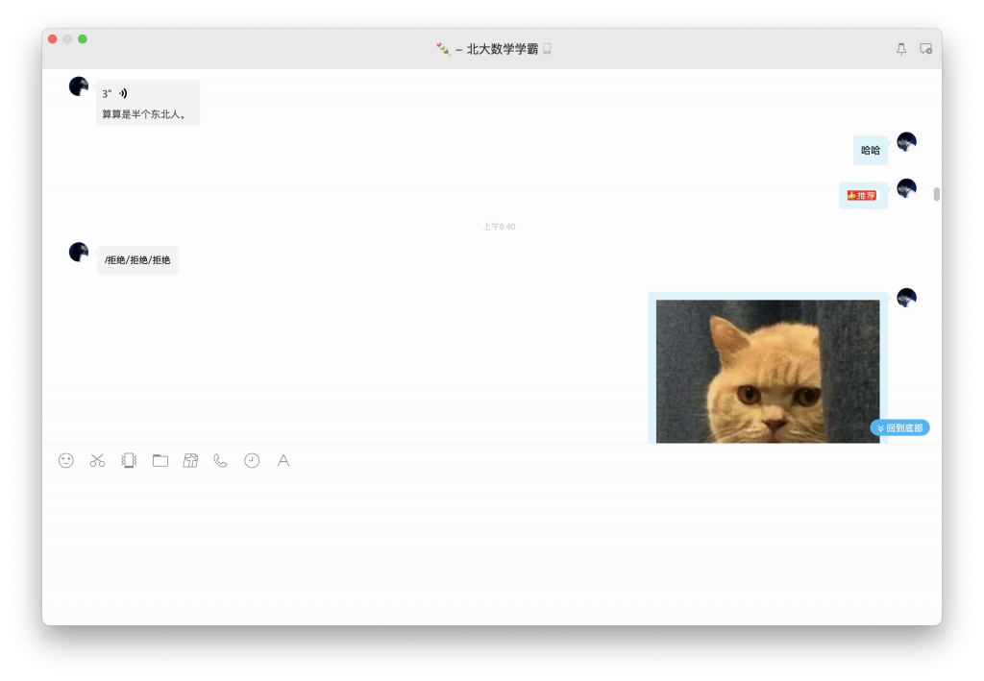The width and height of the screenshot is (984, 681).
Task: Click the 回到底部 button
Action: pos(899,427)
